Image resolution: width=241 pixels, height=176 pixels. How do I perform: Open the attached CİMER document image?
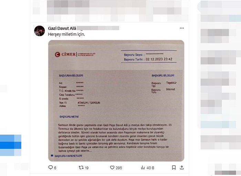tap(116, 101)
